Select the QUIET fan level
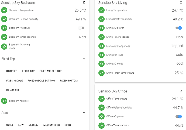This screenshot has width=186, height=130. [10, 125]
